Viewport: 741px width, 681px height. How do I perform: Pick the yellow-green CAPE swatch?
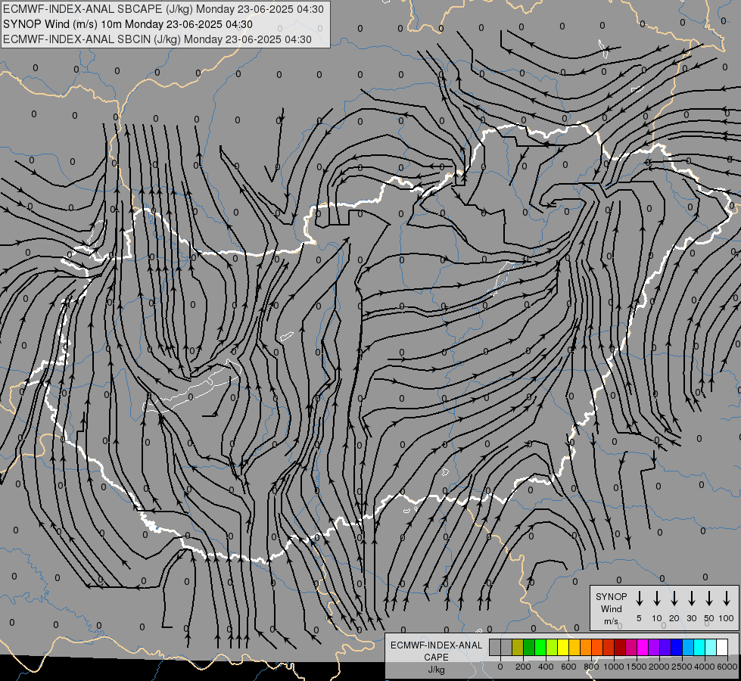click(x=552, y=648)
